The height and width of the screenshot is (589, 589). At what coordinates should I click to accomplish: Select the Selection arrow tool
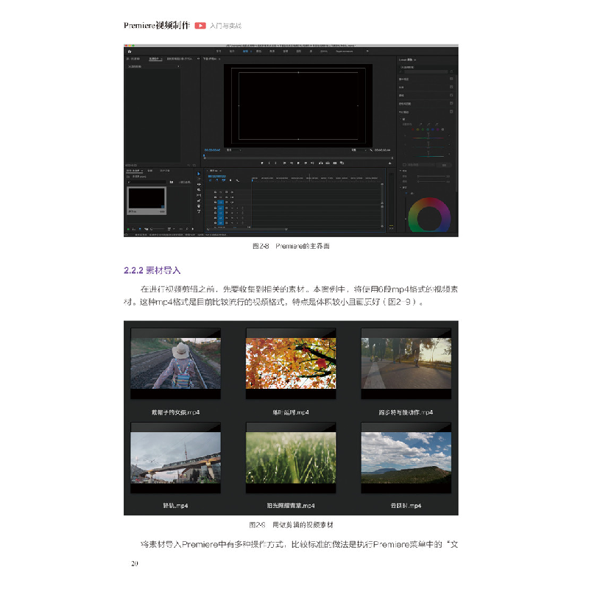[199, 174]
